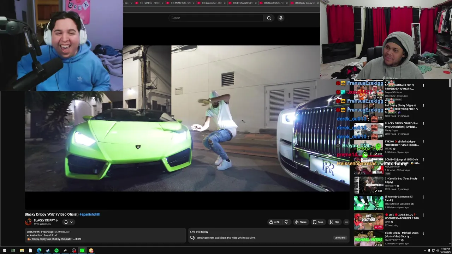Open TYKING TOKYO BOP video title
The height and width of the screenshot is (254, 452).
402,143
